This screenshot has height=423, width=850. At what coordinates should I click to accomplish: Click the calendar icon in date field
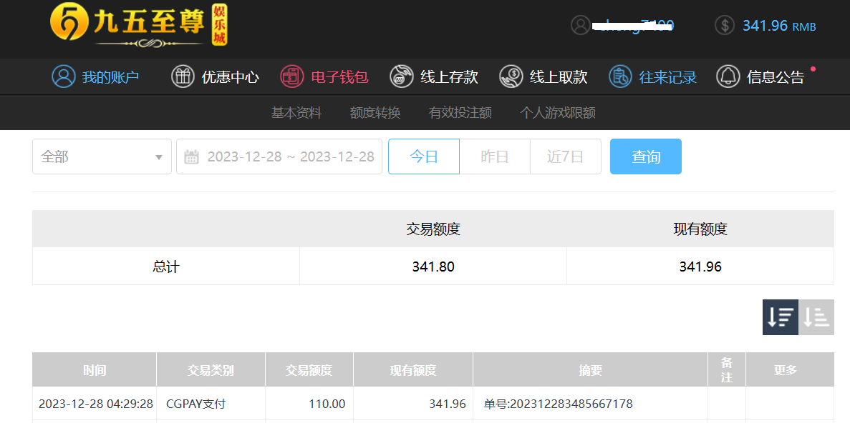coord(191,157)
